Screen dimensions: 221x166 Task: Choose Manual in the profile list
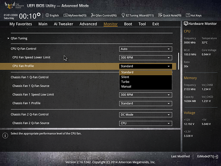click(145, 87)
